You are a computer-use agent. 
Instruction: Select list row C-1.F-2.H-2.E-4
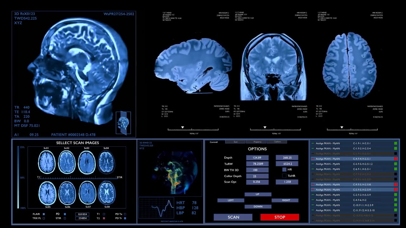354,149
